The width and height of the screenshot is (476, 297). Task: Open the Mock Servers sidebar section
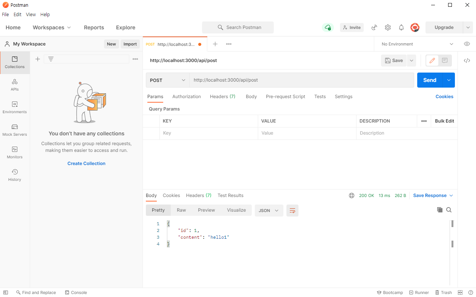tap(15, 130)
